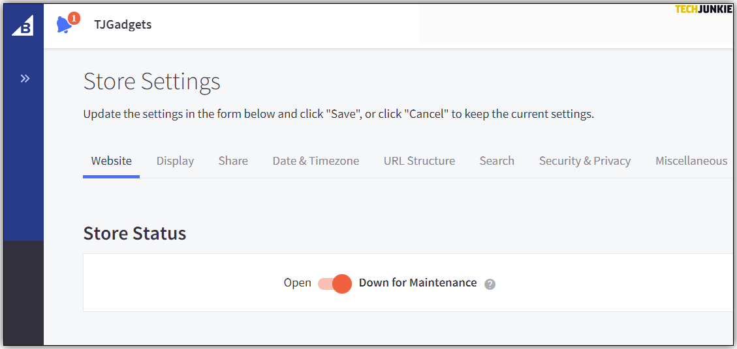Go to the Date & Timezone tab
This screenshot has width=737, height=349.
(315, 161)
